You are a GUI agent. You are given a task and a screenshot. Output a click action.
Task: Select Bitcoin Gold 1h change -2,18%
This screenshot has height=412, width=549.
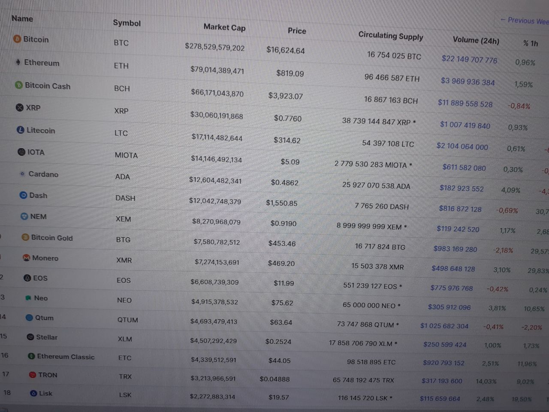tap(503, 250)
